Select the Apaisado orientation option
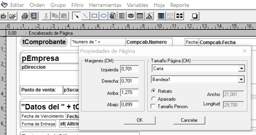Viewport: 256px width, 135px height. (x=154, y=99)
